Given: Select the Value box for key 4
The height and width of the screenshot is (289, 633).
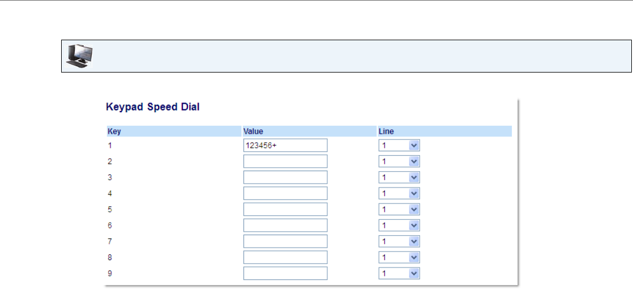Looking at the screenshot, I should coord(285,193).
